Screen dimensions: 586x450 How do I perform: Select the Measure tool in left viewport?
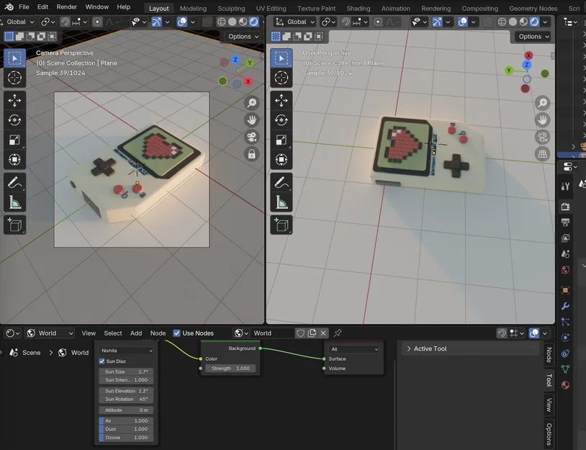[x=14, y=202]
